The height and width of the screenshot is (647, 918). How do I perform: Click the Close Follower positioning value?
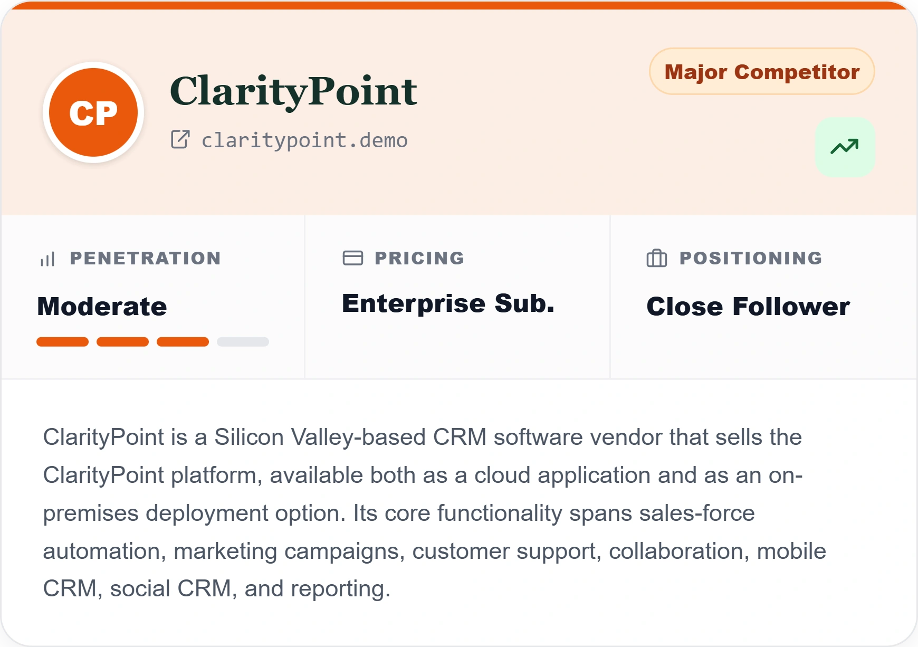pyautogui.click(x=748, y=307)
